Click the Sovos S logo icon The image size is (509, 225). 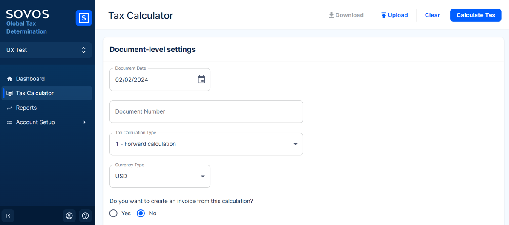coord(84,18)
